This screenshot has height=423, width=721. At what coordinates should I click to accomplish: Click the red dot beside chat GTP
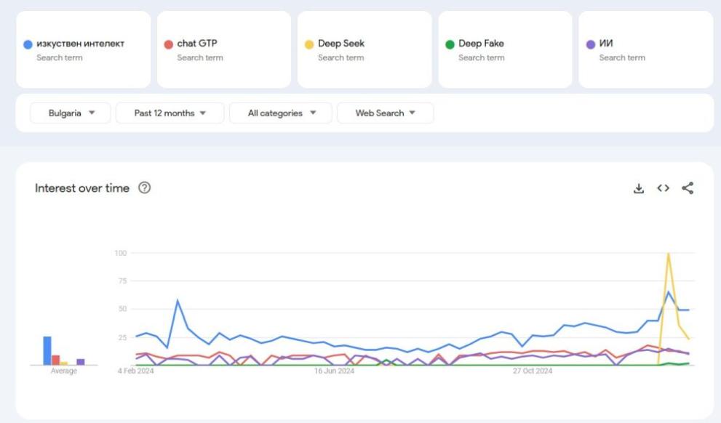click(x=168, y=44)
